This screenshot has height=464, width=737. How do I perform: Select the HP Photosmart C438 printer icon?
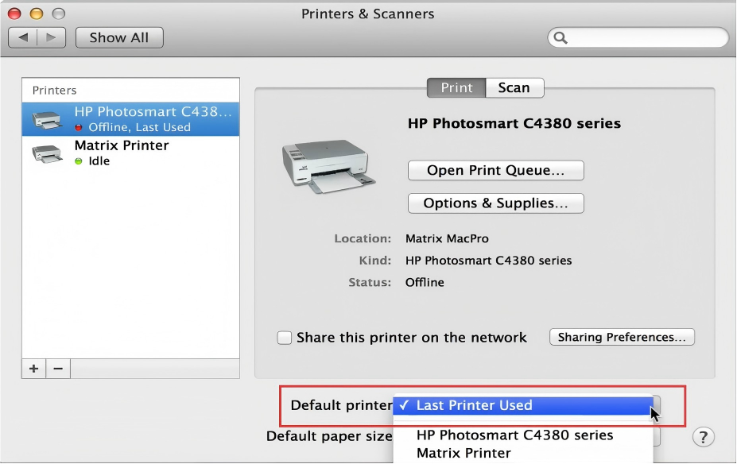tap(48, 118)
